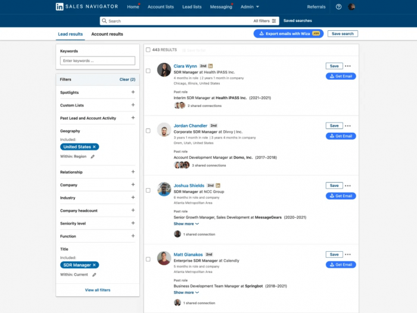417x313 pixels.
Task: Open more options for Jordan Chandler
Action: [x=348, y=126]
